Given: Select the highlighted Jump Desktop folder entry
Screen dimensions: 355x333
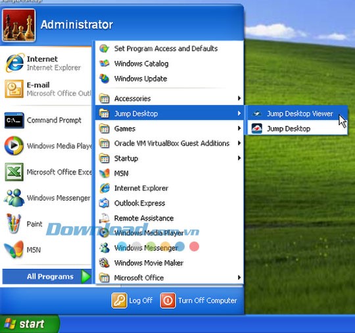Looking at the screenshot, I should (x=170, y=113).
